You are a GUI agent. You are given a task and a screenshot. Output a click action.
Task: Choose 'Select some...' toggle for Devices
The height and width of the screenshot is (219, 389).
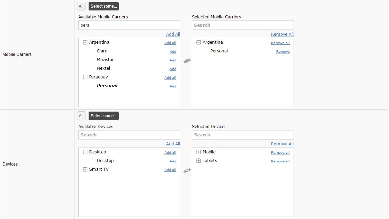click(x=104, y=116)
